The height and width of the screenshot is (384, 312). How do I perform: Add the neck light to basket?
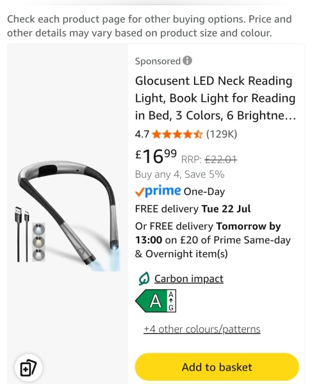click(x=217, y=367)
